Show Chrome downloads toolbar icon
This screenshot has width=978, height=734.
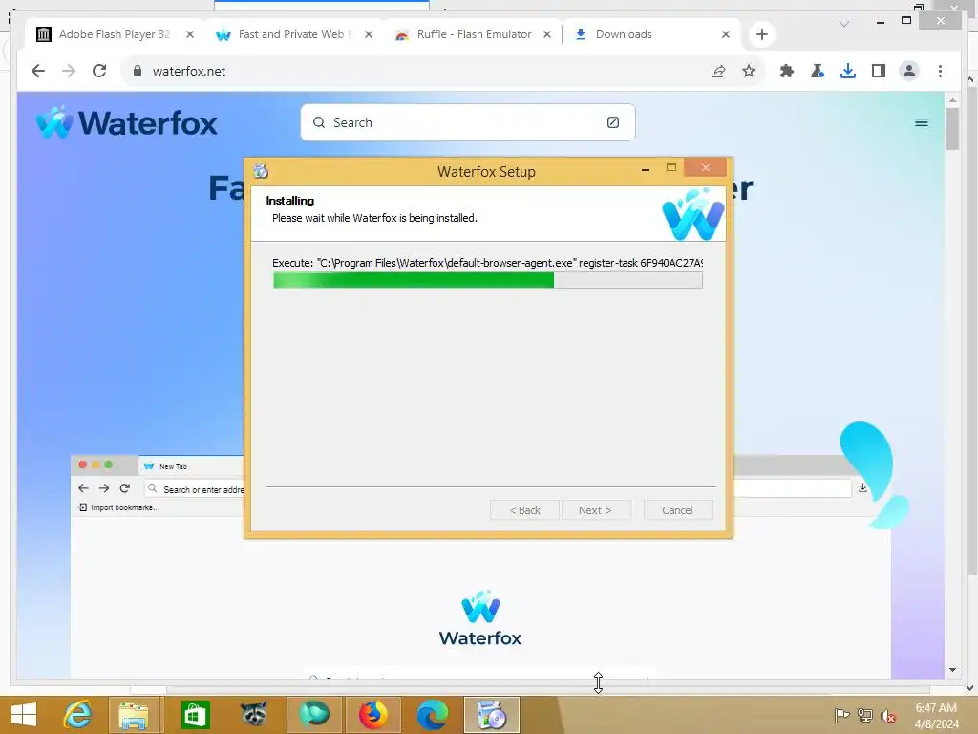[848, 71]
